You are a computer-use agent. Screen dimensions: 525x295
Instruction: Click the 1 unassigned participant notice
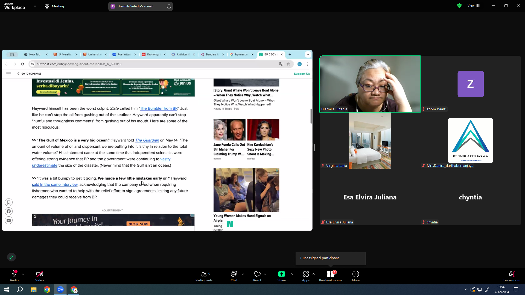coord(330,258)
